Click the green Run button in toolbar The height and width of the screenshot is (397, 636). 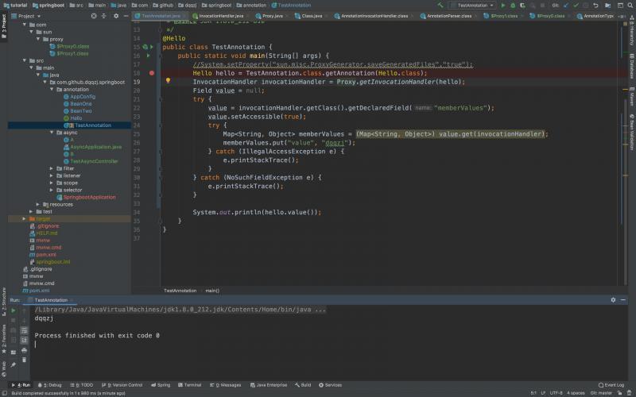[502, 5]
